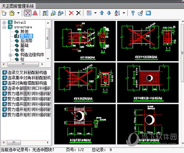The image size is (184, 153).
Task: Select the structure tree item
Action: click(x=23, y=27)
